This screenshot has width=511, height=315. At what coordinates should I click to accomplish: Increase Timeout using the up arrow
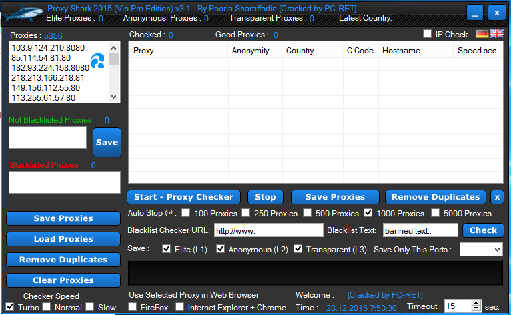pos(476,303)
